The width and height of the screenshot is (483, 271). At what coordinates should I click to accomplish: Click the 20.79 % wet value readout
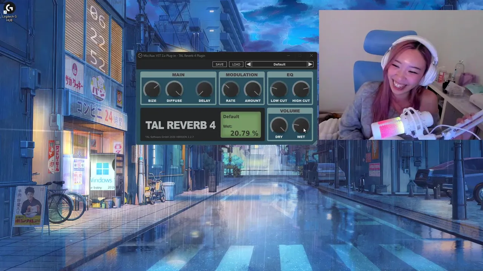pyautogui.click(x=244, y=133)
